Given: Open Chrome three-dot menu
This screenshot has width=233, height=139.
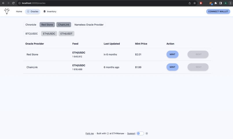Looking at the screenshot, I should point(230,3).
